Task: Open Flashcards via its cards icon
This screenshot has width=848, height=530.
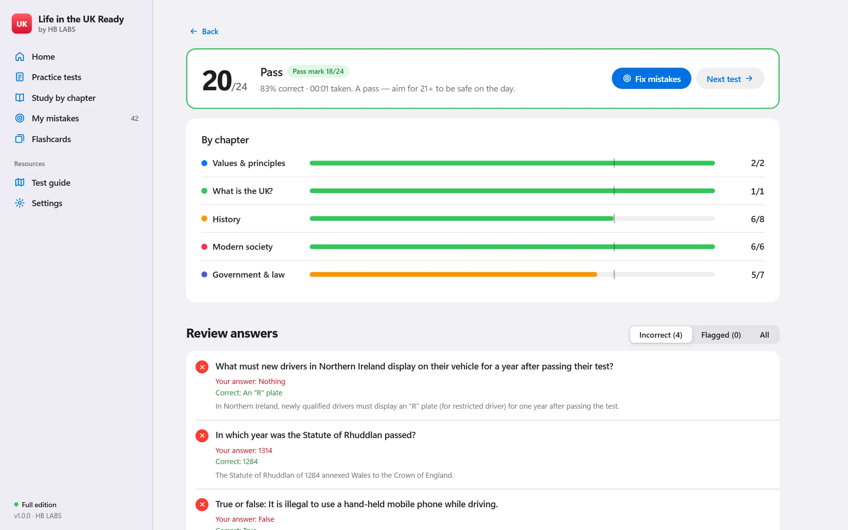Action: [x=20, y=139]
